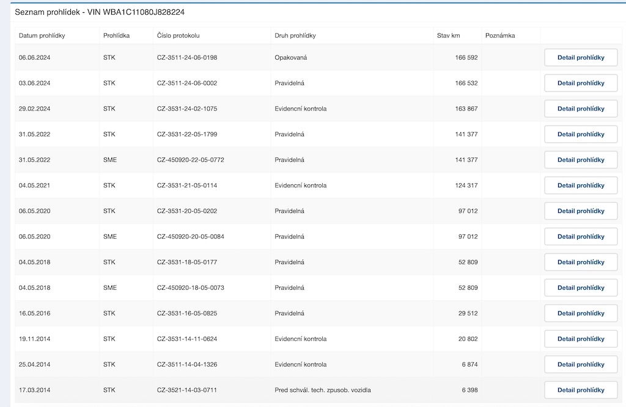Image resolution: width=626 pixels, height=407 pixels.
Task: Click the Poznámka column header
Action: pyautogui.click(x=499, y=35)
